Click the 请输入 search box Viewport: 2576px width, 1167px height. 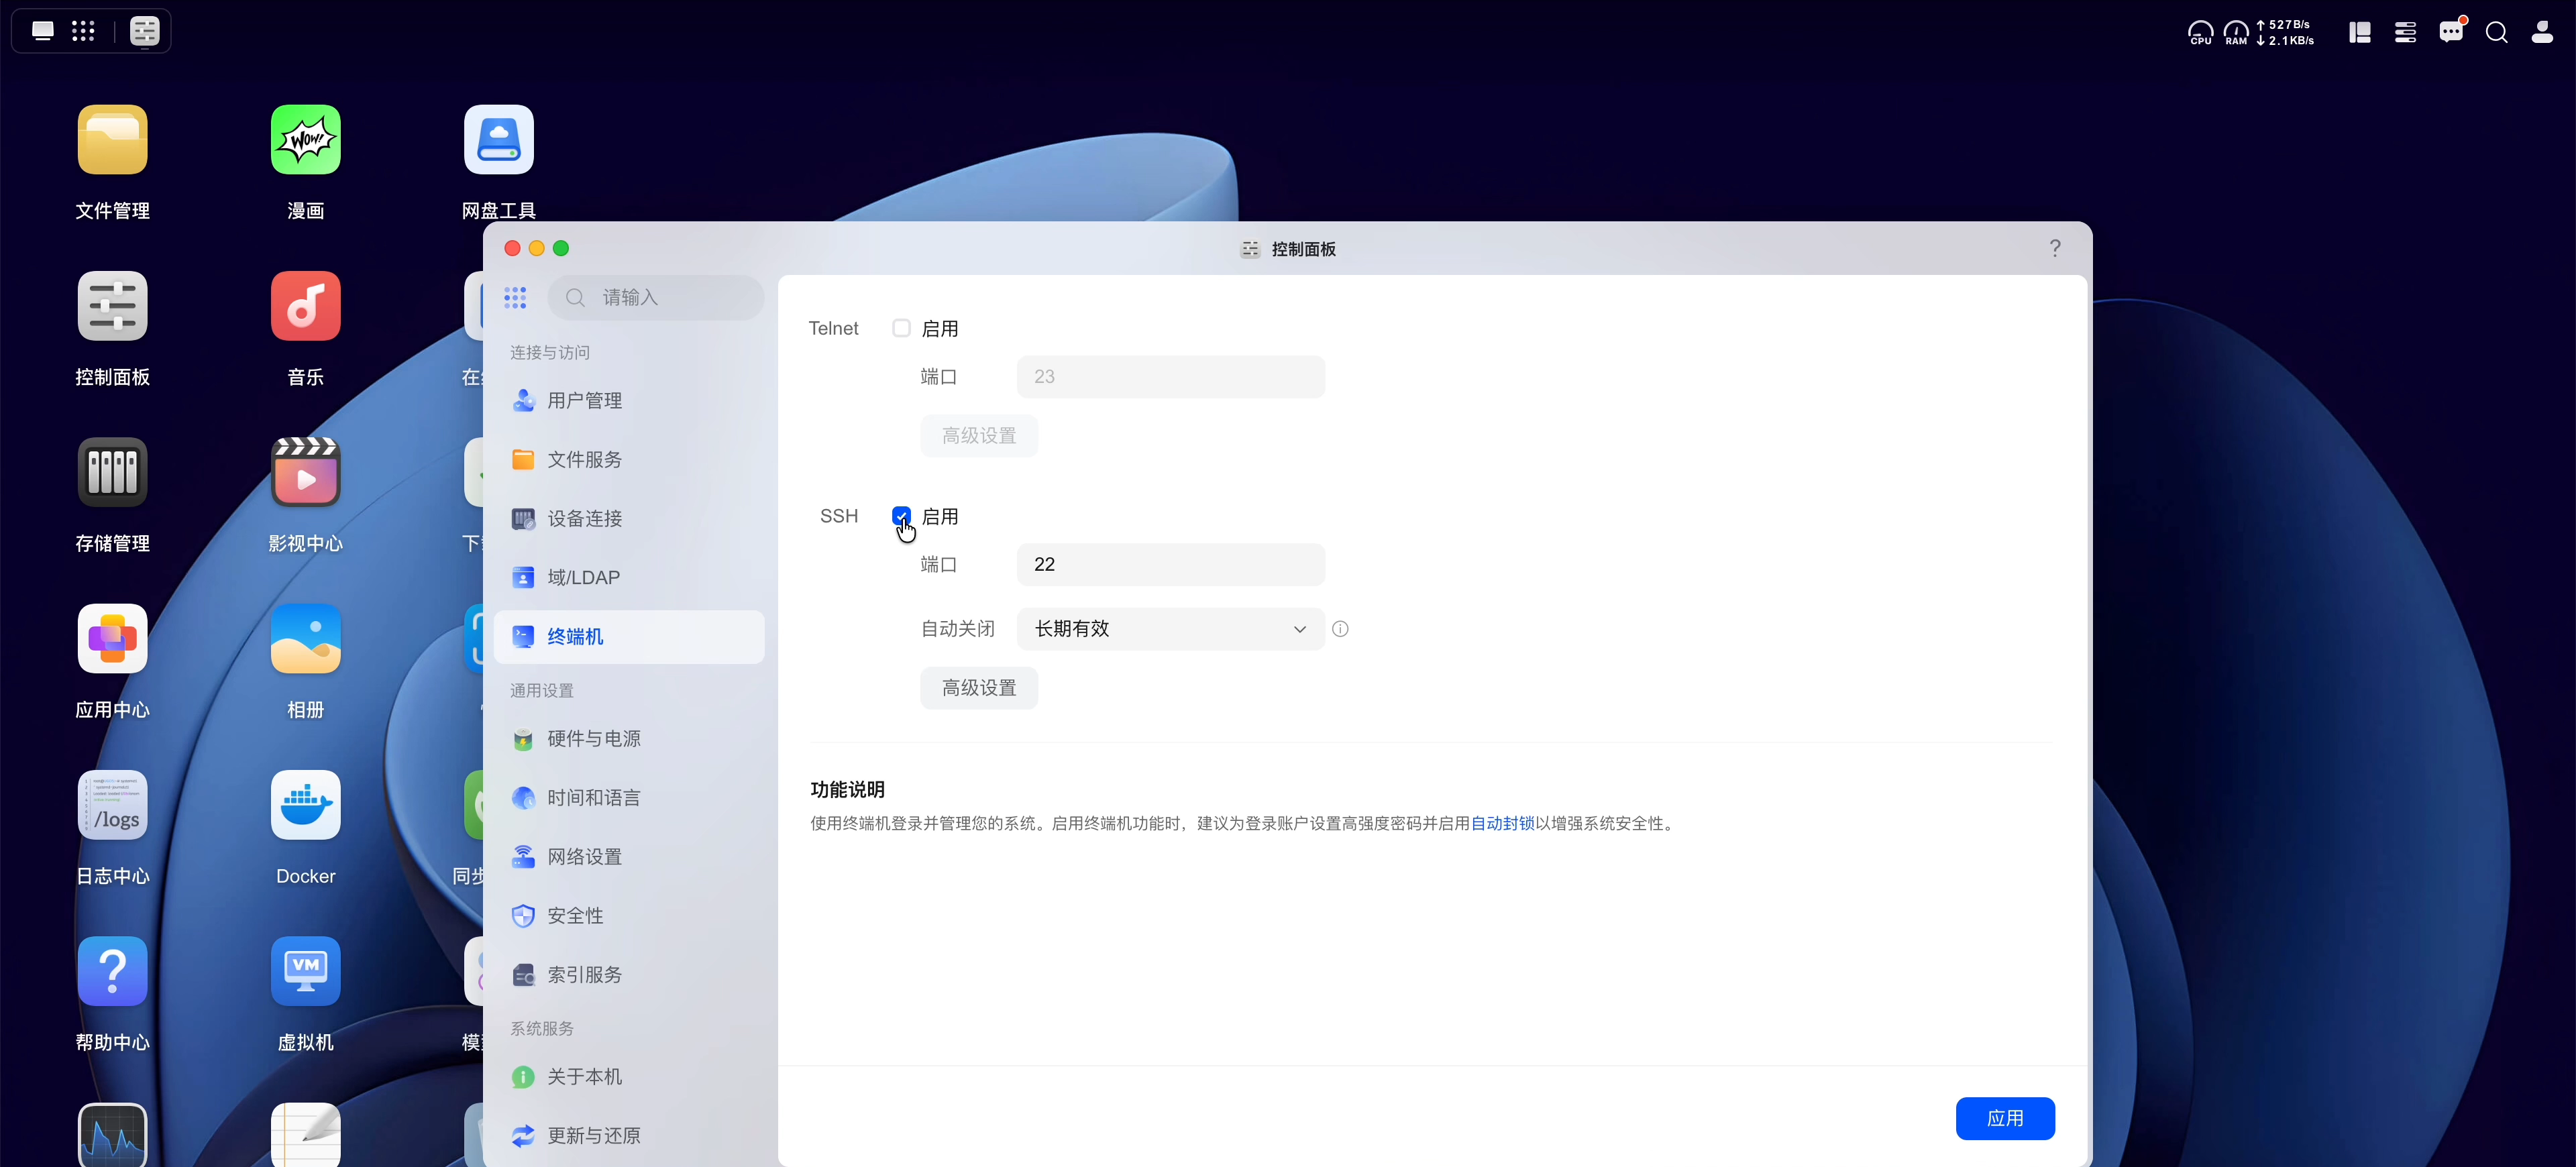point(656,298)
